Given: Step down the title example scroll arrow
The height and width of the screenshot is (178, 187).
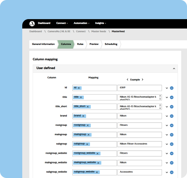Looking at the screenshot, I should (160, 99).
